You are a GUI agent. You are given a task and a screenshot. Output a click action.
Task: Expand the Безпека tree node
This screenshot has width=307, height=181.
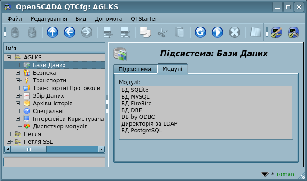[18, 73]
